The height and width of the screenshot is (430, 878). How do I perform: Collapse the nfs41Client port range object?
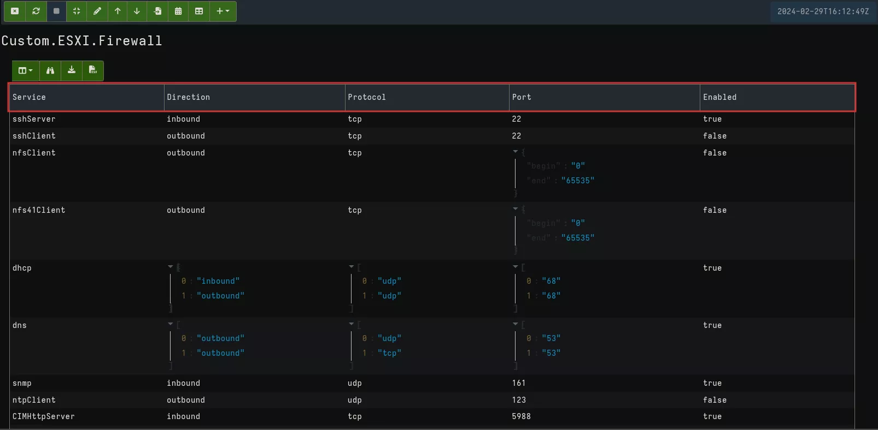[x=516, y=209]
